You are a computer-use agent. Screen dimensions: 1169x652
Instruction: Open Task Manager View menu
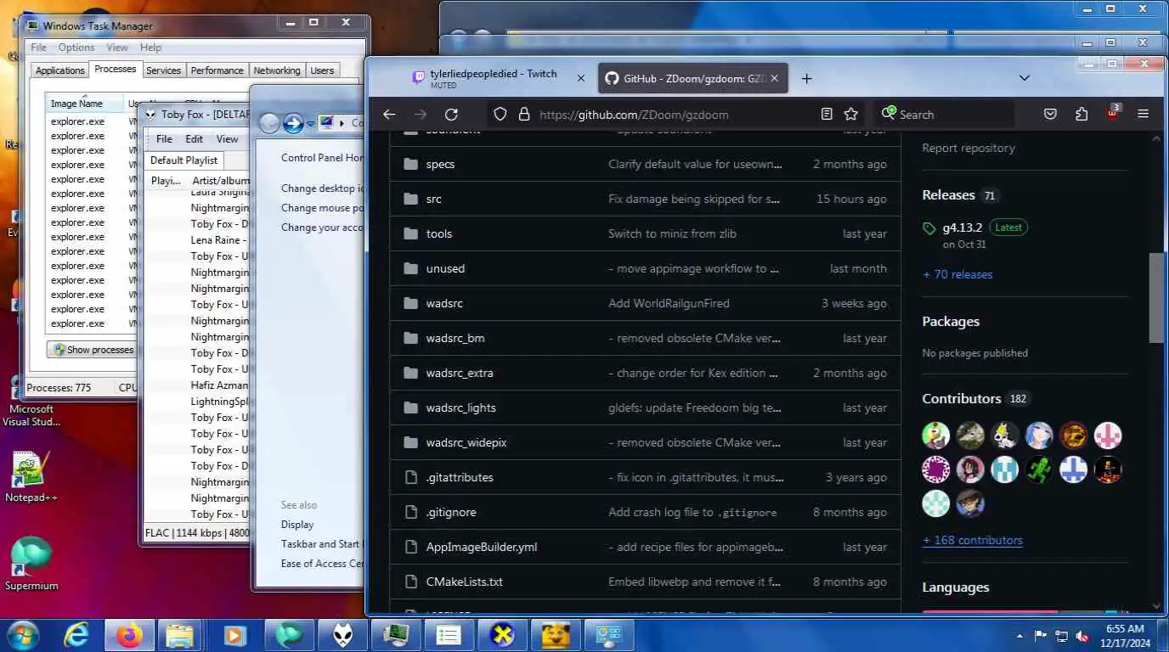tap(117, 48)
